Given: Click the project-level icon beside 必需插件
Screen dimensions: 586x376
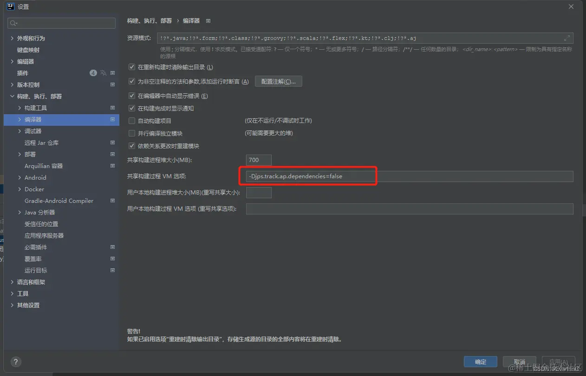Looking at the screenshot, I should (x=112, y=247).
